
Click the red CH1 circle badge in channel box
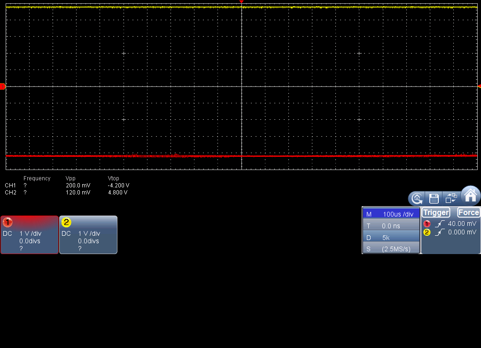[x=8, y=222]
